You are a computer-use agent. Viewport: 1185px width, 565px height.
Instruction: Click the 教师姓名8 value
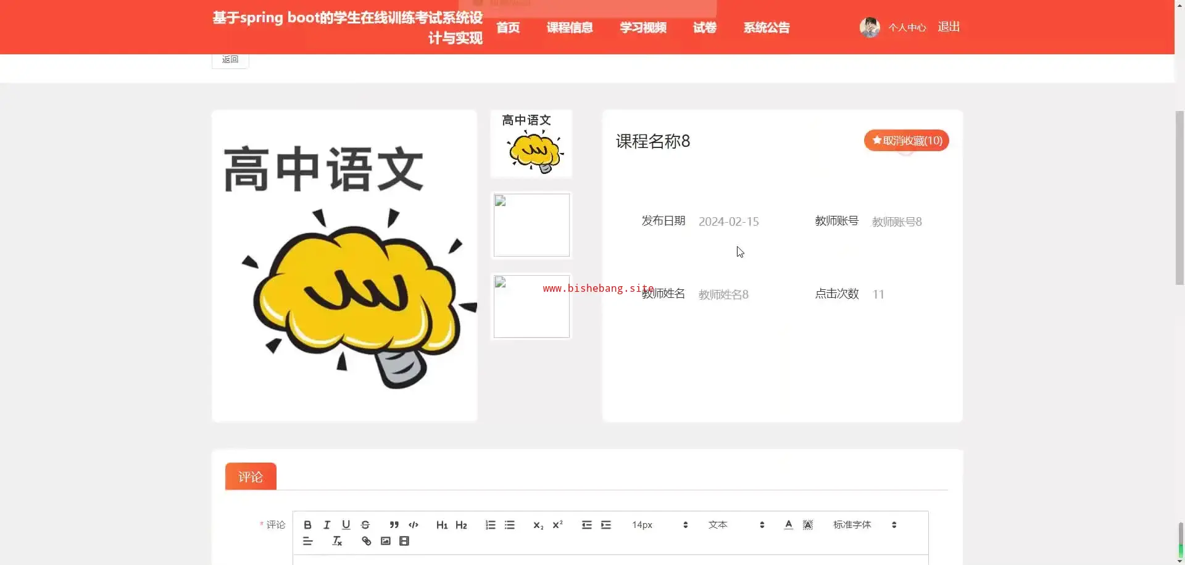723,294
